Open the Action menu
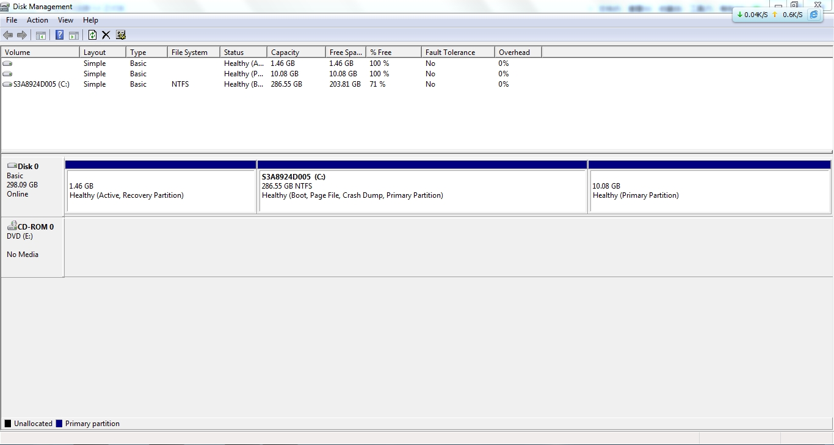 point(37,20)
